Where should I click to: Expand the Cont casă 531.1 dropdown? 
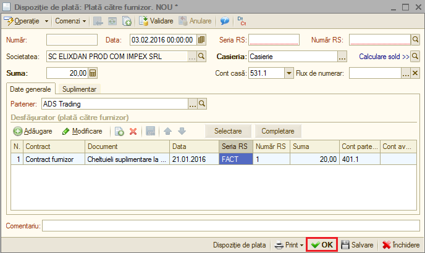pos(289,73)
